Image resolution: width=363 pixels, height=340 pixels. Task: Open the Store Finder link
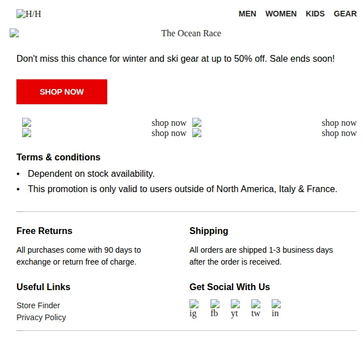(x=38, y=305)
